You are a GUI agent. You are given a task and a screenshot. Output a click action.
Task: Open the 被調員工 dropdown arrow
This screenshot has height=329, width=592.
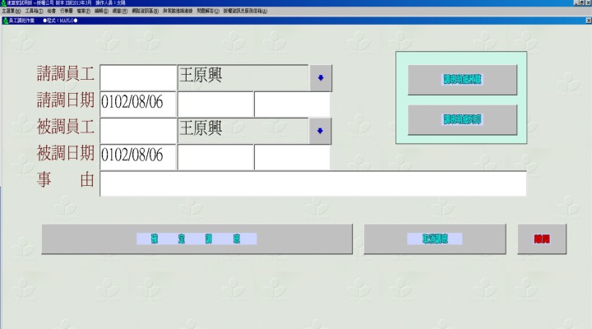[x=320, y=130]
